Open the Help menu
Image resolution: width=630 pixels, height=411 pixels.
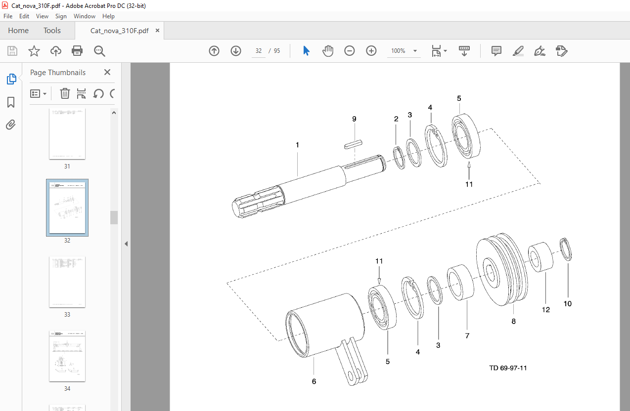(x=108, y=16)
